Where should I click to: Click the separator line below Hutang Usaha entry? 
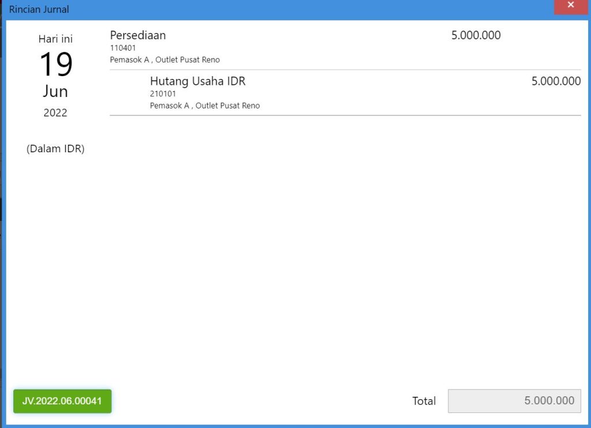[x=345, y=115]
